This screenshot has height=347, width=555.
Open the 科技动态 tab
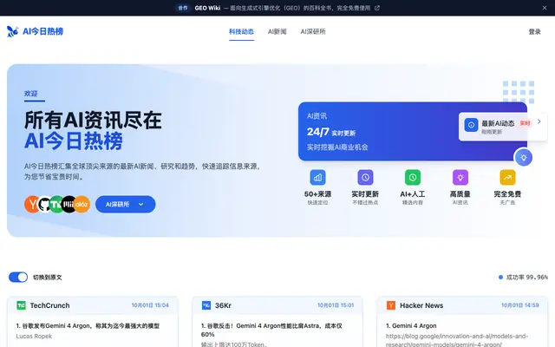coord(241,31)
